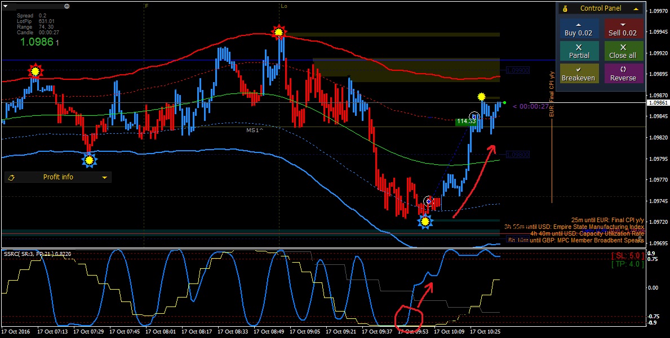Click the F label at chart top
This screenshot has width=670, height=338.
[147, 6]
